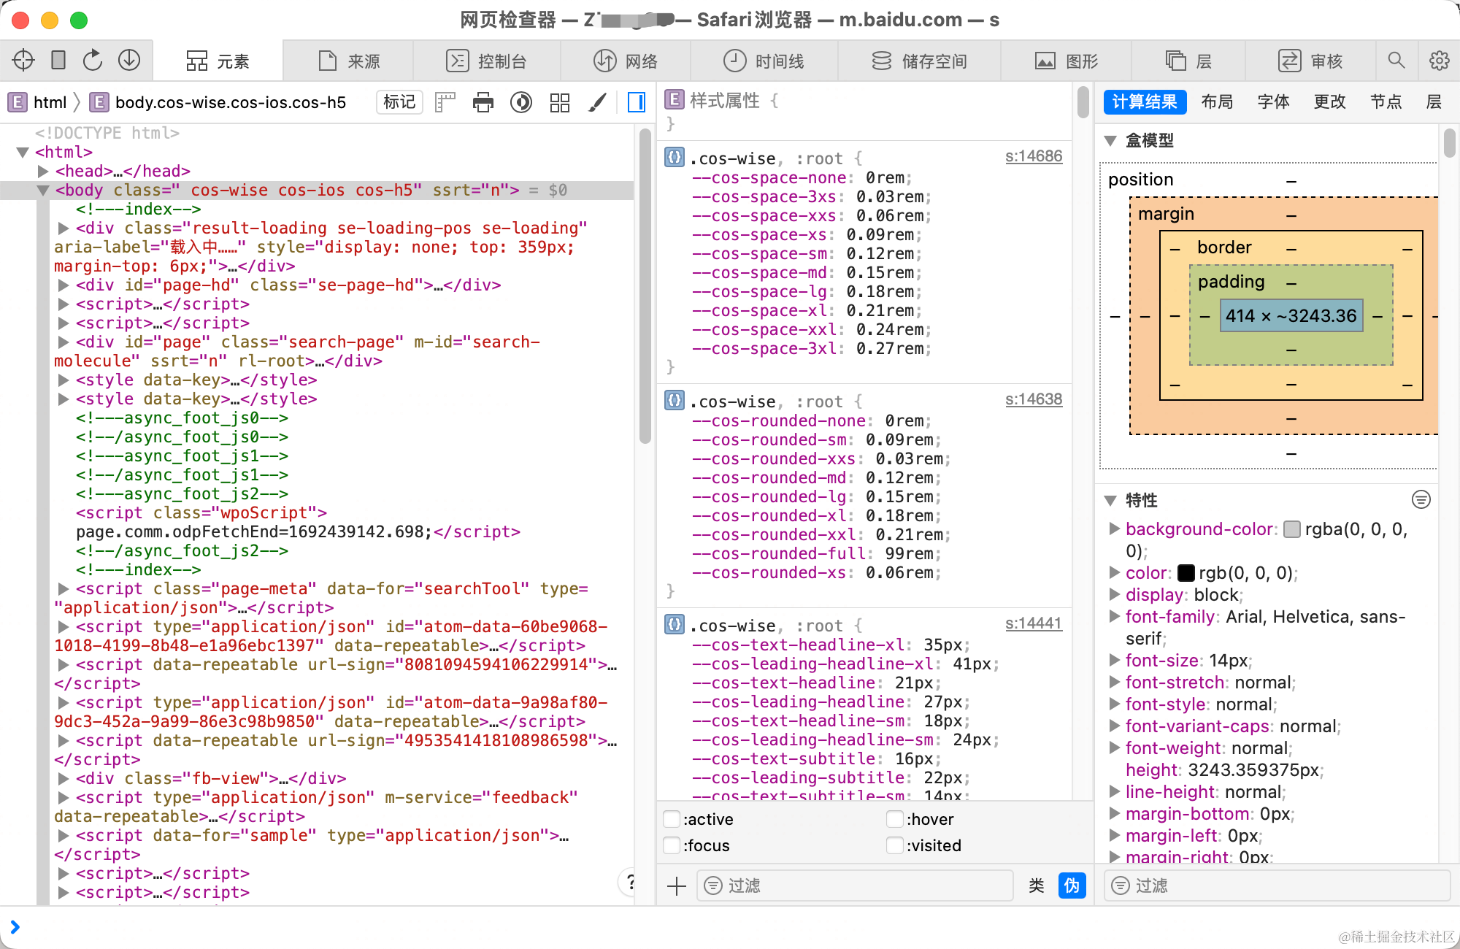Viewport: 1460px width, 949px height.
Task: Click the print preview emulation icon
Action: 483,103
